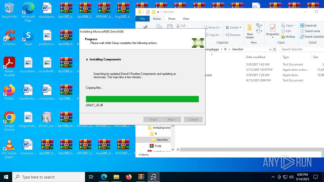This screenshot has height=182, width=324.
Task: Click the fr breadcrumb in address bar
Action: click(226, 49)
